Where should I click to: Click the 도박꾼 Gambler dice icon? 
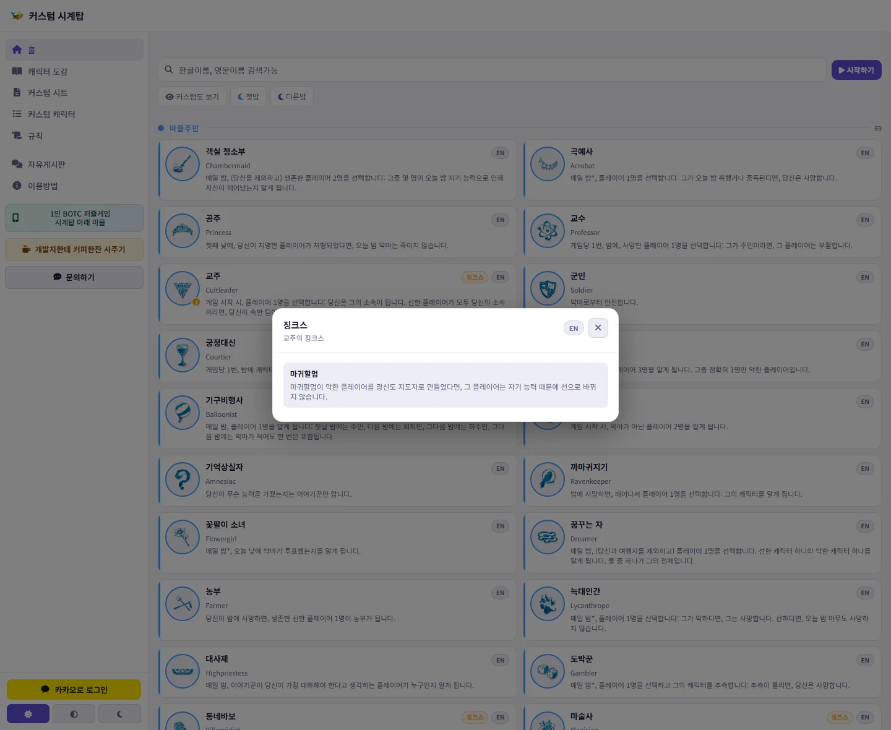tap(548, 671)
